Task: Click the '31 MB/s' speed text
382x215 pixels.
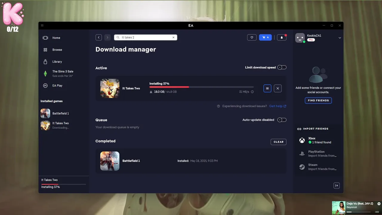Action: tap(244, 92)
